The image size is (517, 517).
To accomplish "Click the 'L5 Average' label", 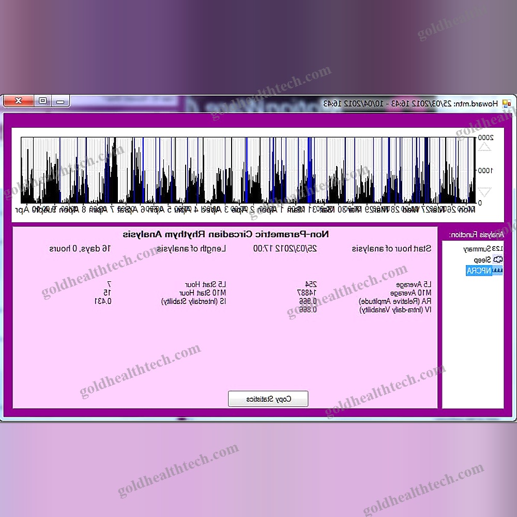I will [x=414, y=284].
